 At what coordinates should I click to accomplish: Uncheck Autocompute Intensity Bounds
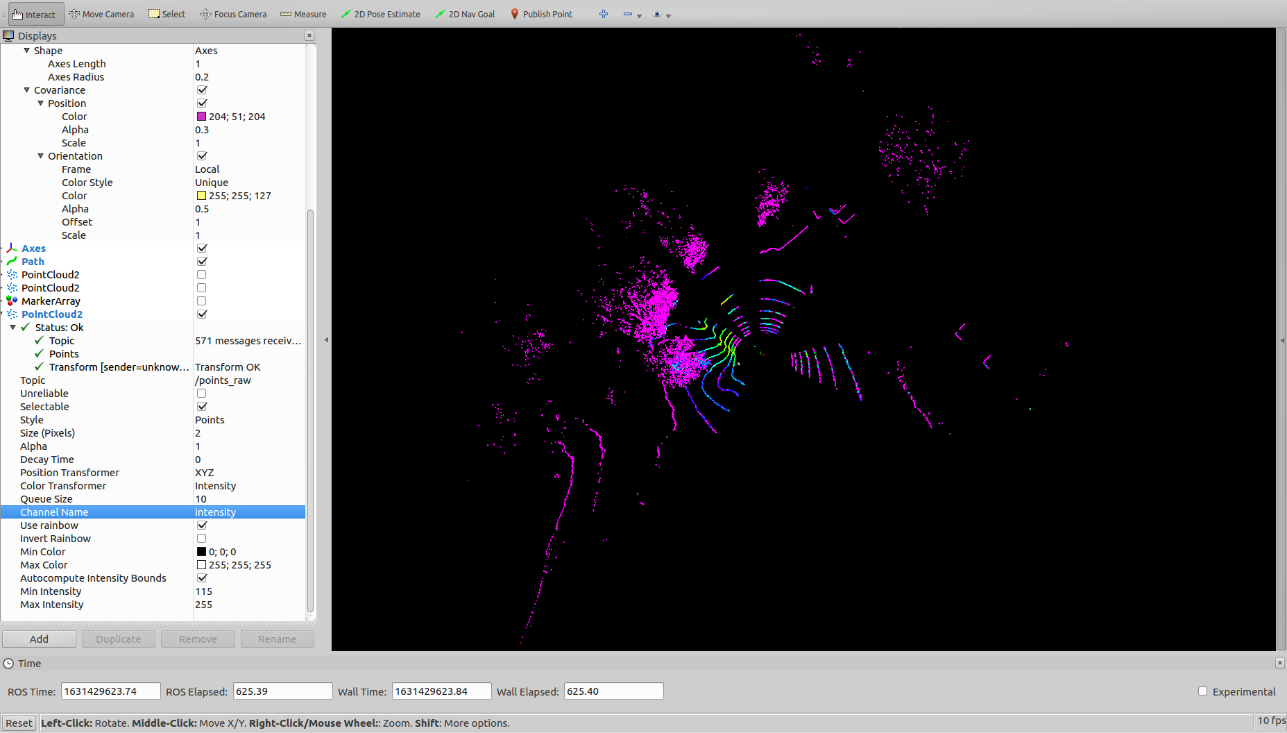201,578
